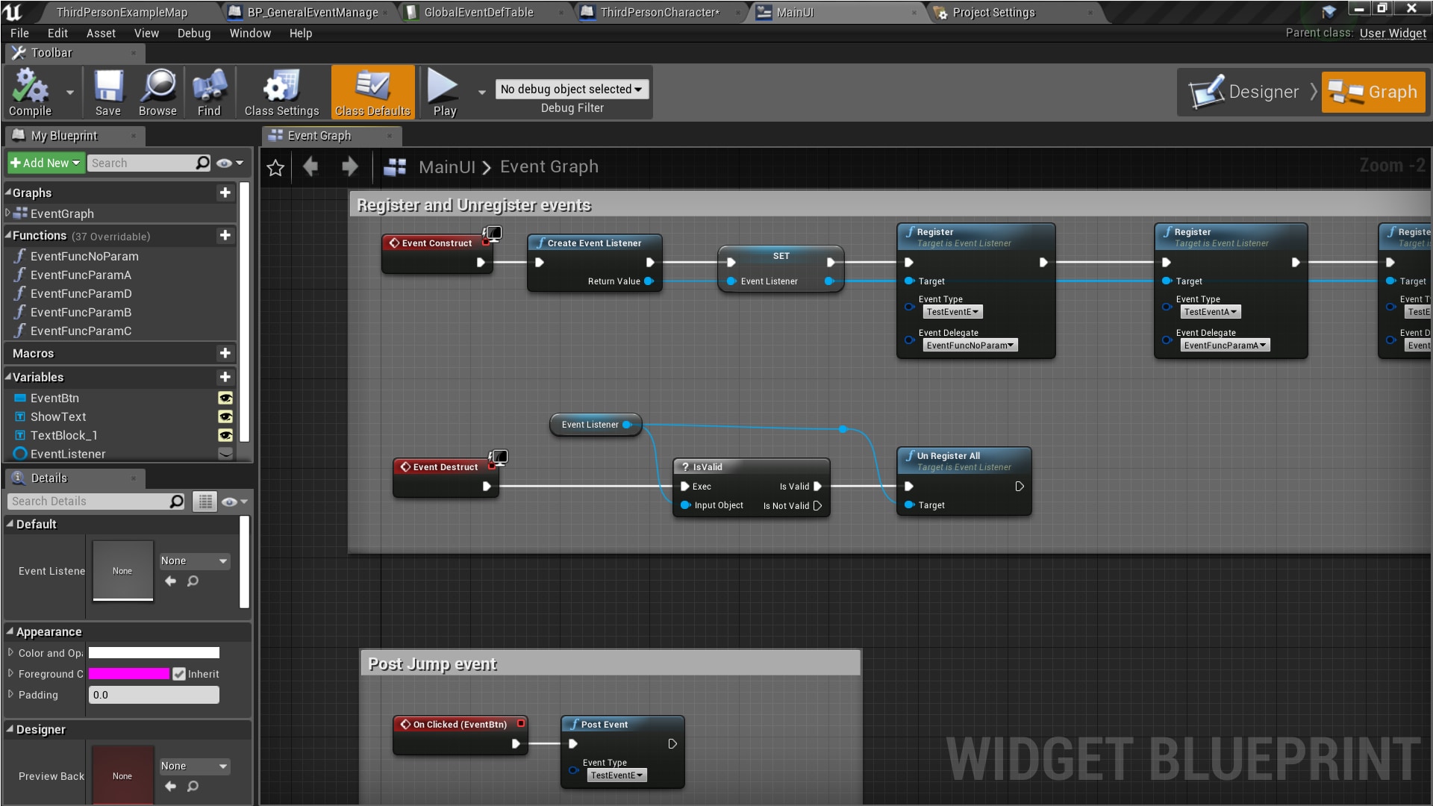Save the MainUI asset

[x=108, y=90]
